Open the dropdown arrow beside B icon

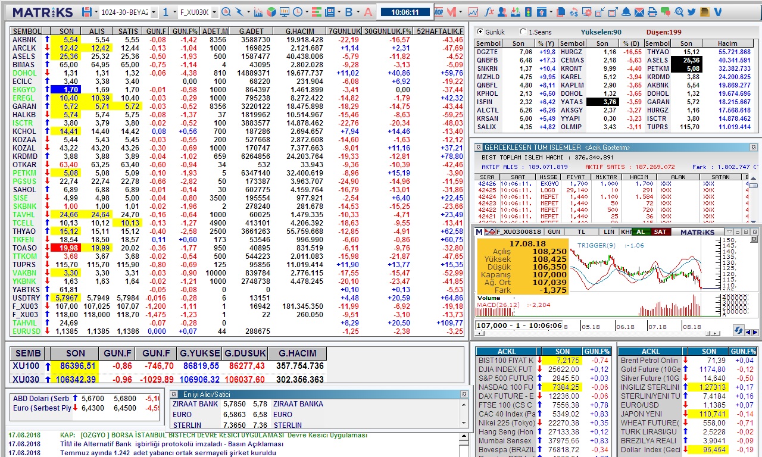(x=358, y=12)
